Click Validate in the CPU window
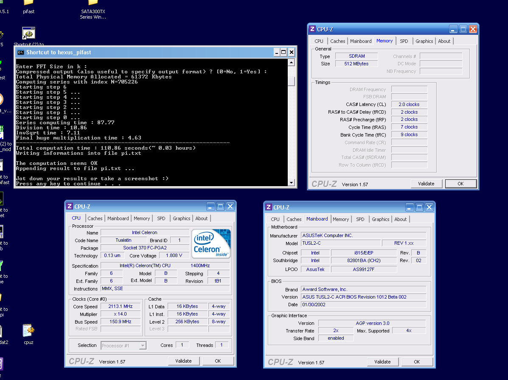 183,361
